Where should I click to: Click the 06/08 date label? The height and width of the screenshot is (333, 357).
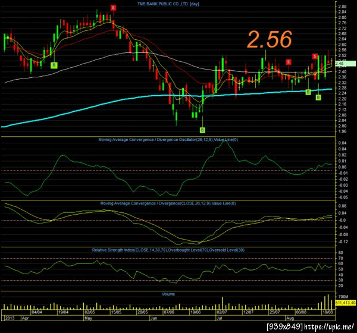pyautogui.click(x=301, y=312)
